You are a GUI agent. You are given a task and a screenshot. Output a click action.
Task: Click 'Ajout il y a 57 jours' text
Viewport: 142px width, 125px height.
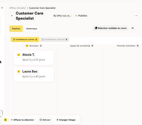[x=34, y=60]
